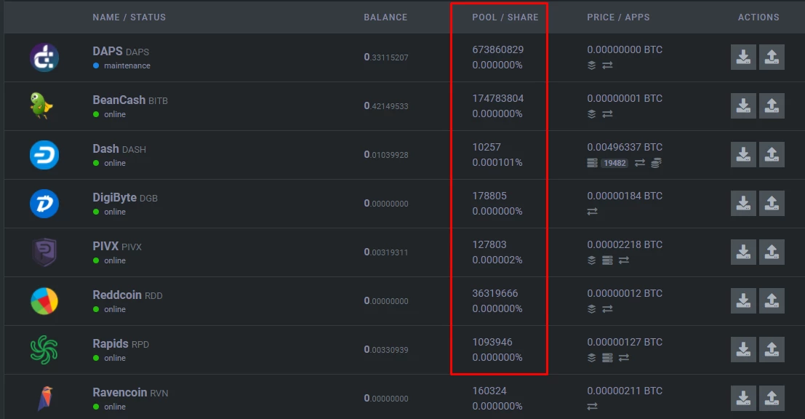
Task: Click Ravencoin deposit icon
Action: tap(743, 399)
